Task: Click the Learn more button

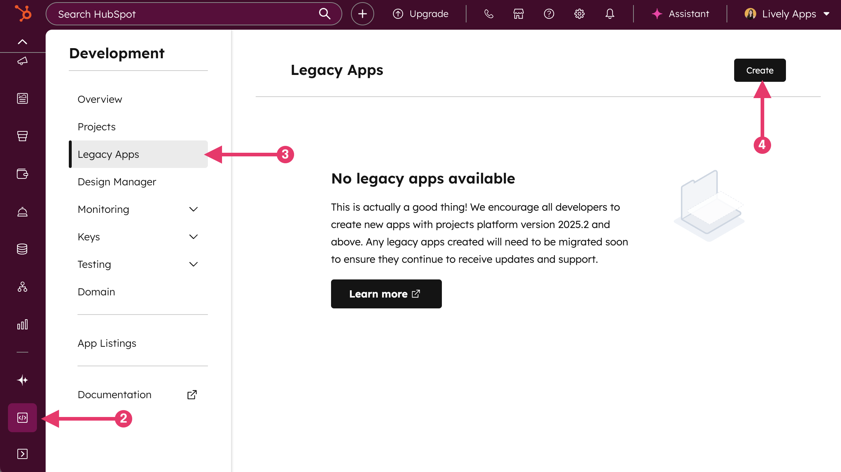Action: [386, 294]
